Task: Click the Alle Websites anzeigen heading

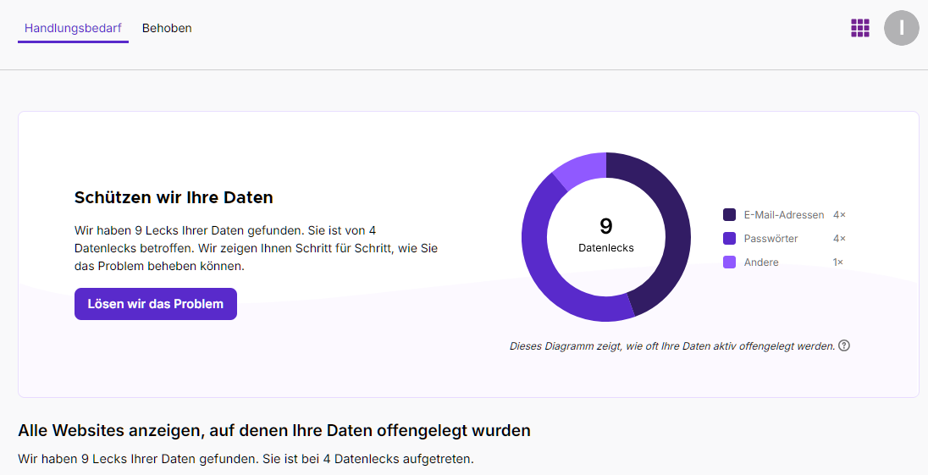Action: coord(274,430)
